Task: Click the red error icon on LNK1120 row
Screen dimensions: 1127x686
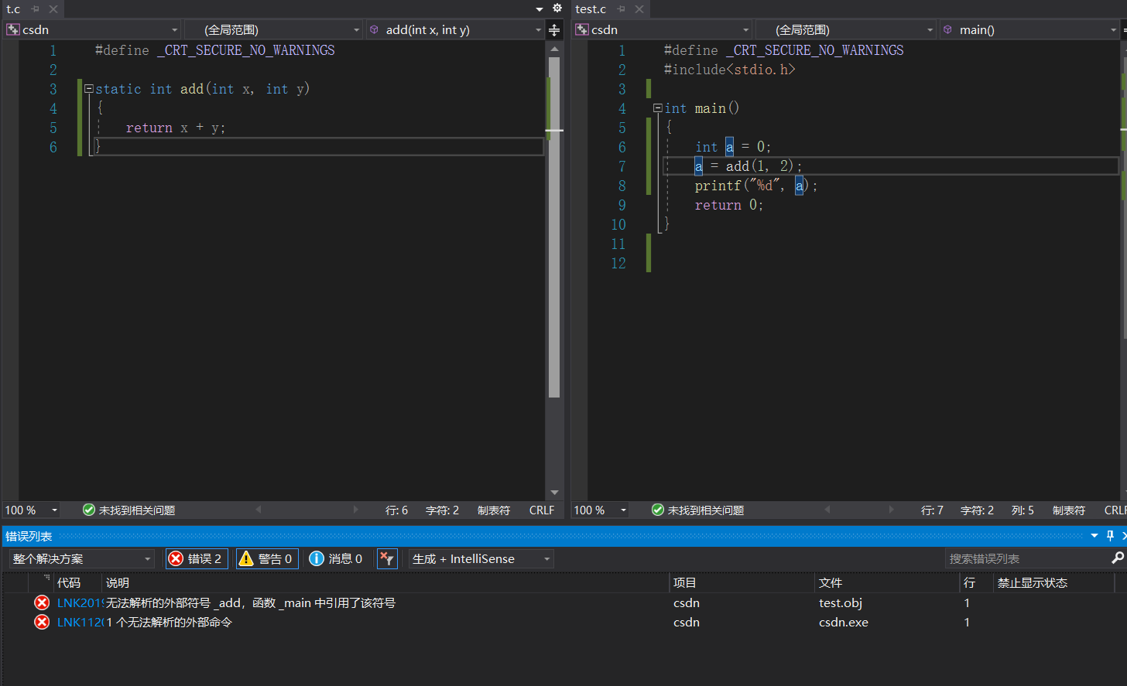Action: 42,622
